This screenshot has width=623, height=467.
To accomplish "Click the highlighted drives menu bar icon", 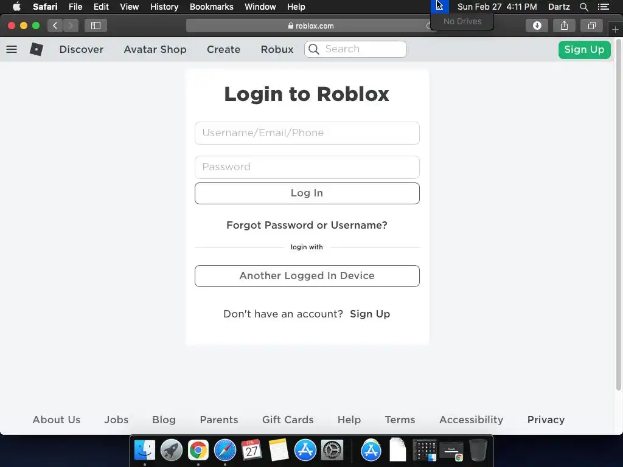I will pos(439,6).
